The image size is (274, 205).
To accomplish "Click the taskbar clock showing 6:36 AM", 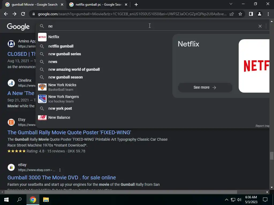I will point(251,200).
